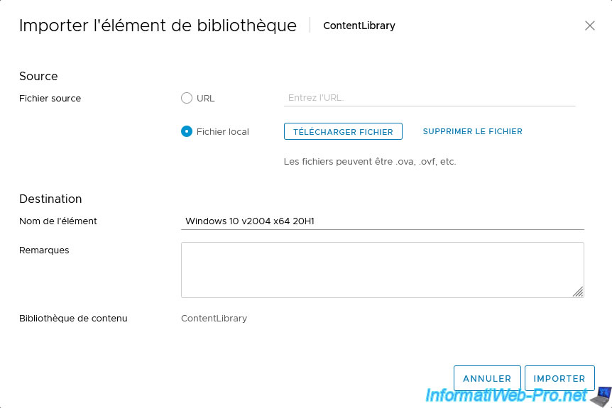Focus the Entrez l'URL input field
Image resolution: width=612 pixels, height=408 pixels.
[430, 98]
